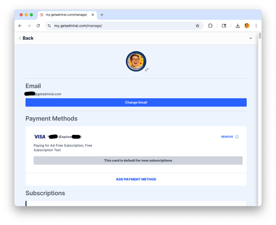276x225 pixels.
Task: Click the pencil icon to edit avatar
Action: (x=147, y=70)
